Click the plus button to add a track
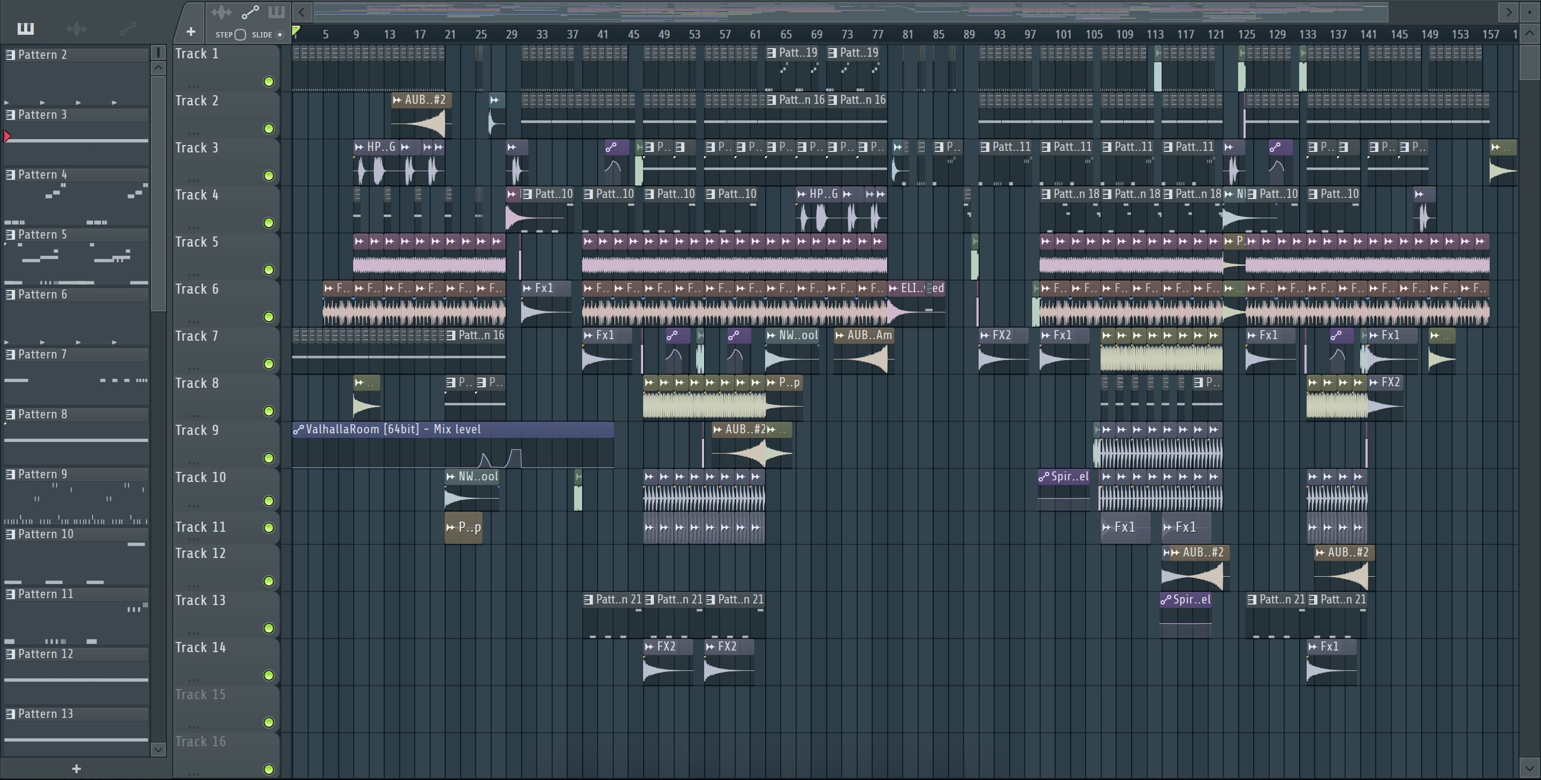Image resolution: width=1541 pixels, height=780 pixels. click(191, 32)
